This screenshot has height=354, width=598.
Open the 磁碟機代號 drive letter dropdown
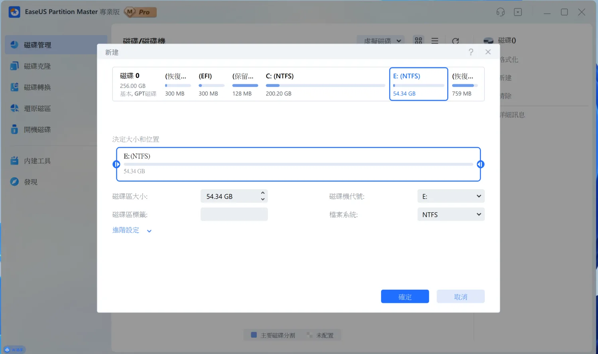(450, 196)
